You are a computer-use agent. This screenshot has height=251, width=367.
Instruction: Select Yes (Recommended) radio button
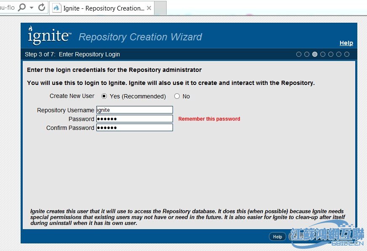(104, 96)
